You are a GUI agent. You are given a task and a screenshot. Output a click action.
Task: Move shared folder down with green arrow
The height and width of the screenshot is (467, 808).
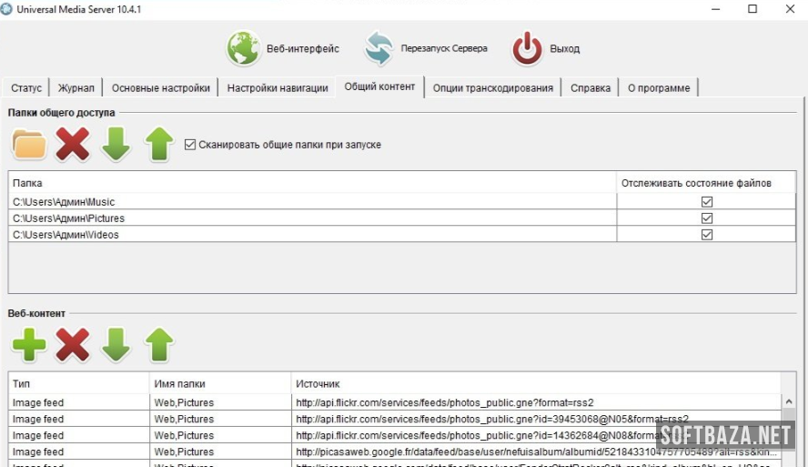point(116,145)
